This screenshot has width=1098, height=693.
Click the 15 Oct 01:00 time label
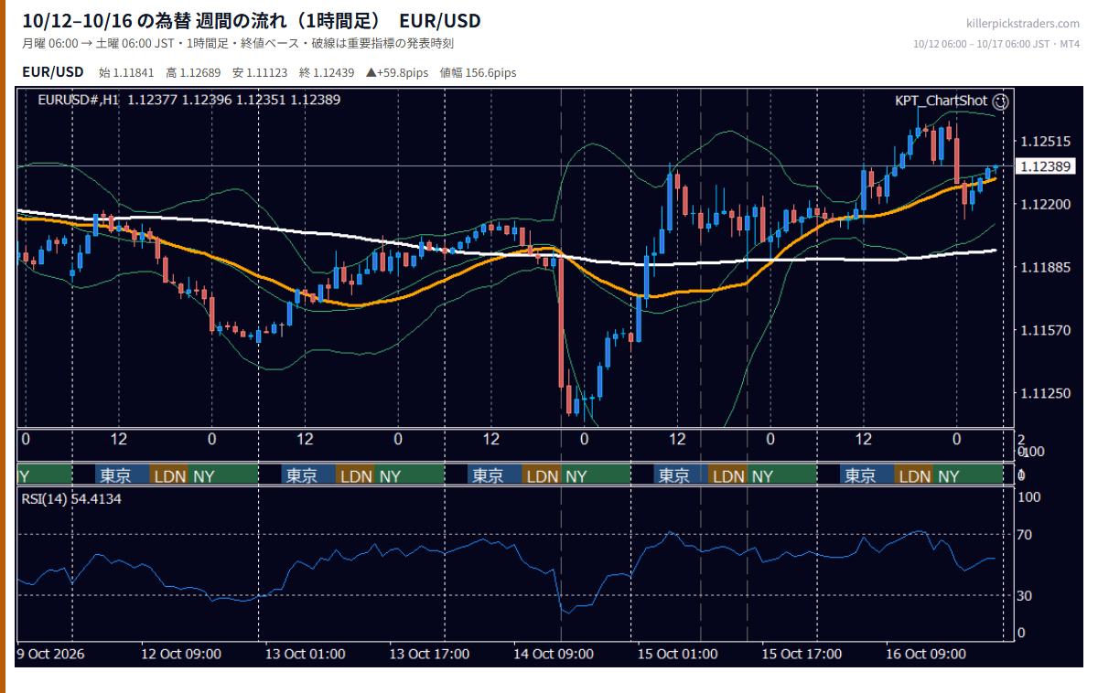point(678,654)
